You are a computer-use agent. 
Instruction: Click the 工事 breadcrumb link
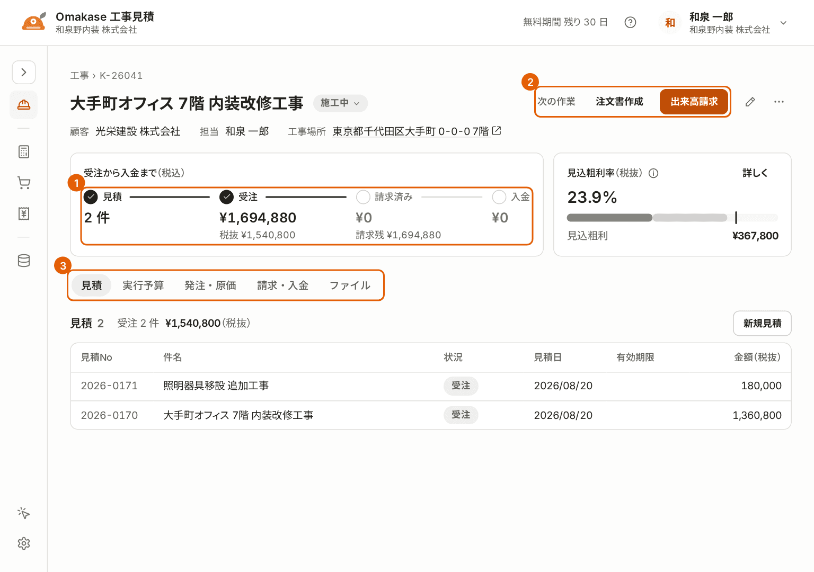[79, 76]
